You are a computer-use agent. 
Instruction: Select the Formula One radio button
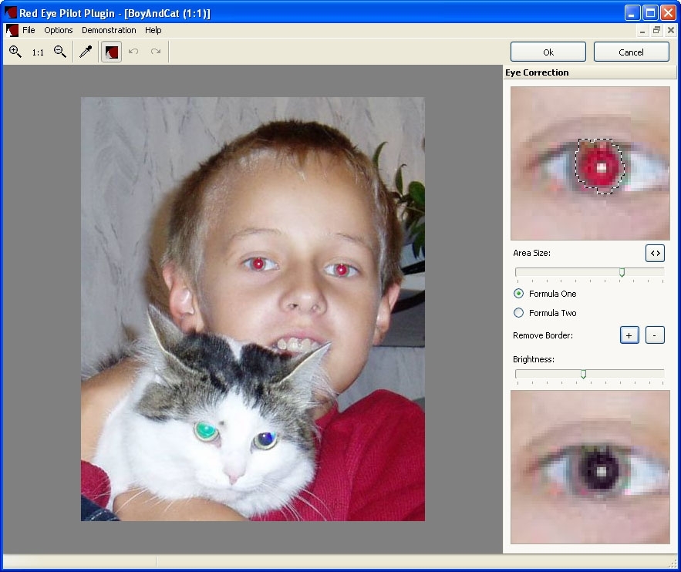pyautogui.click(x=518, y=294)
